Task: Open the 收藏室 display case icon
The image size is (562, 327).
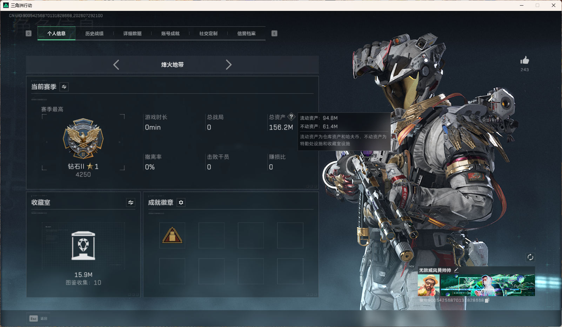Action: 83,246
